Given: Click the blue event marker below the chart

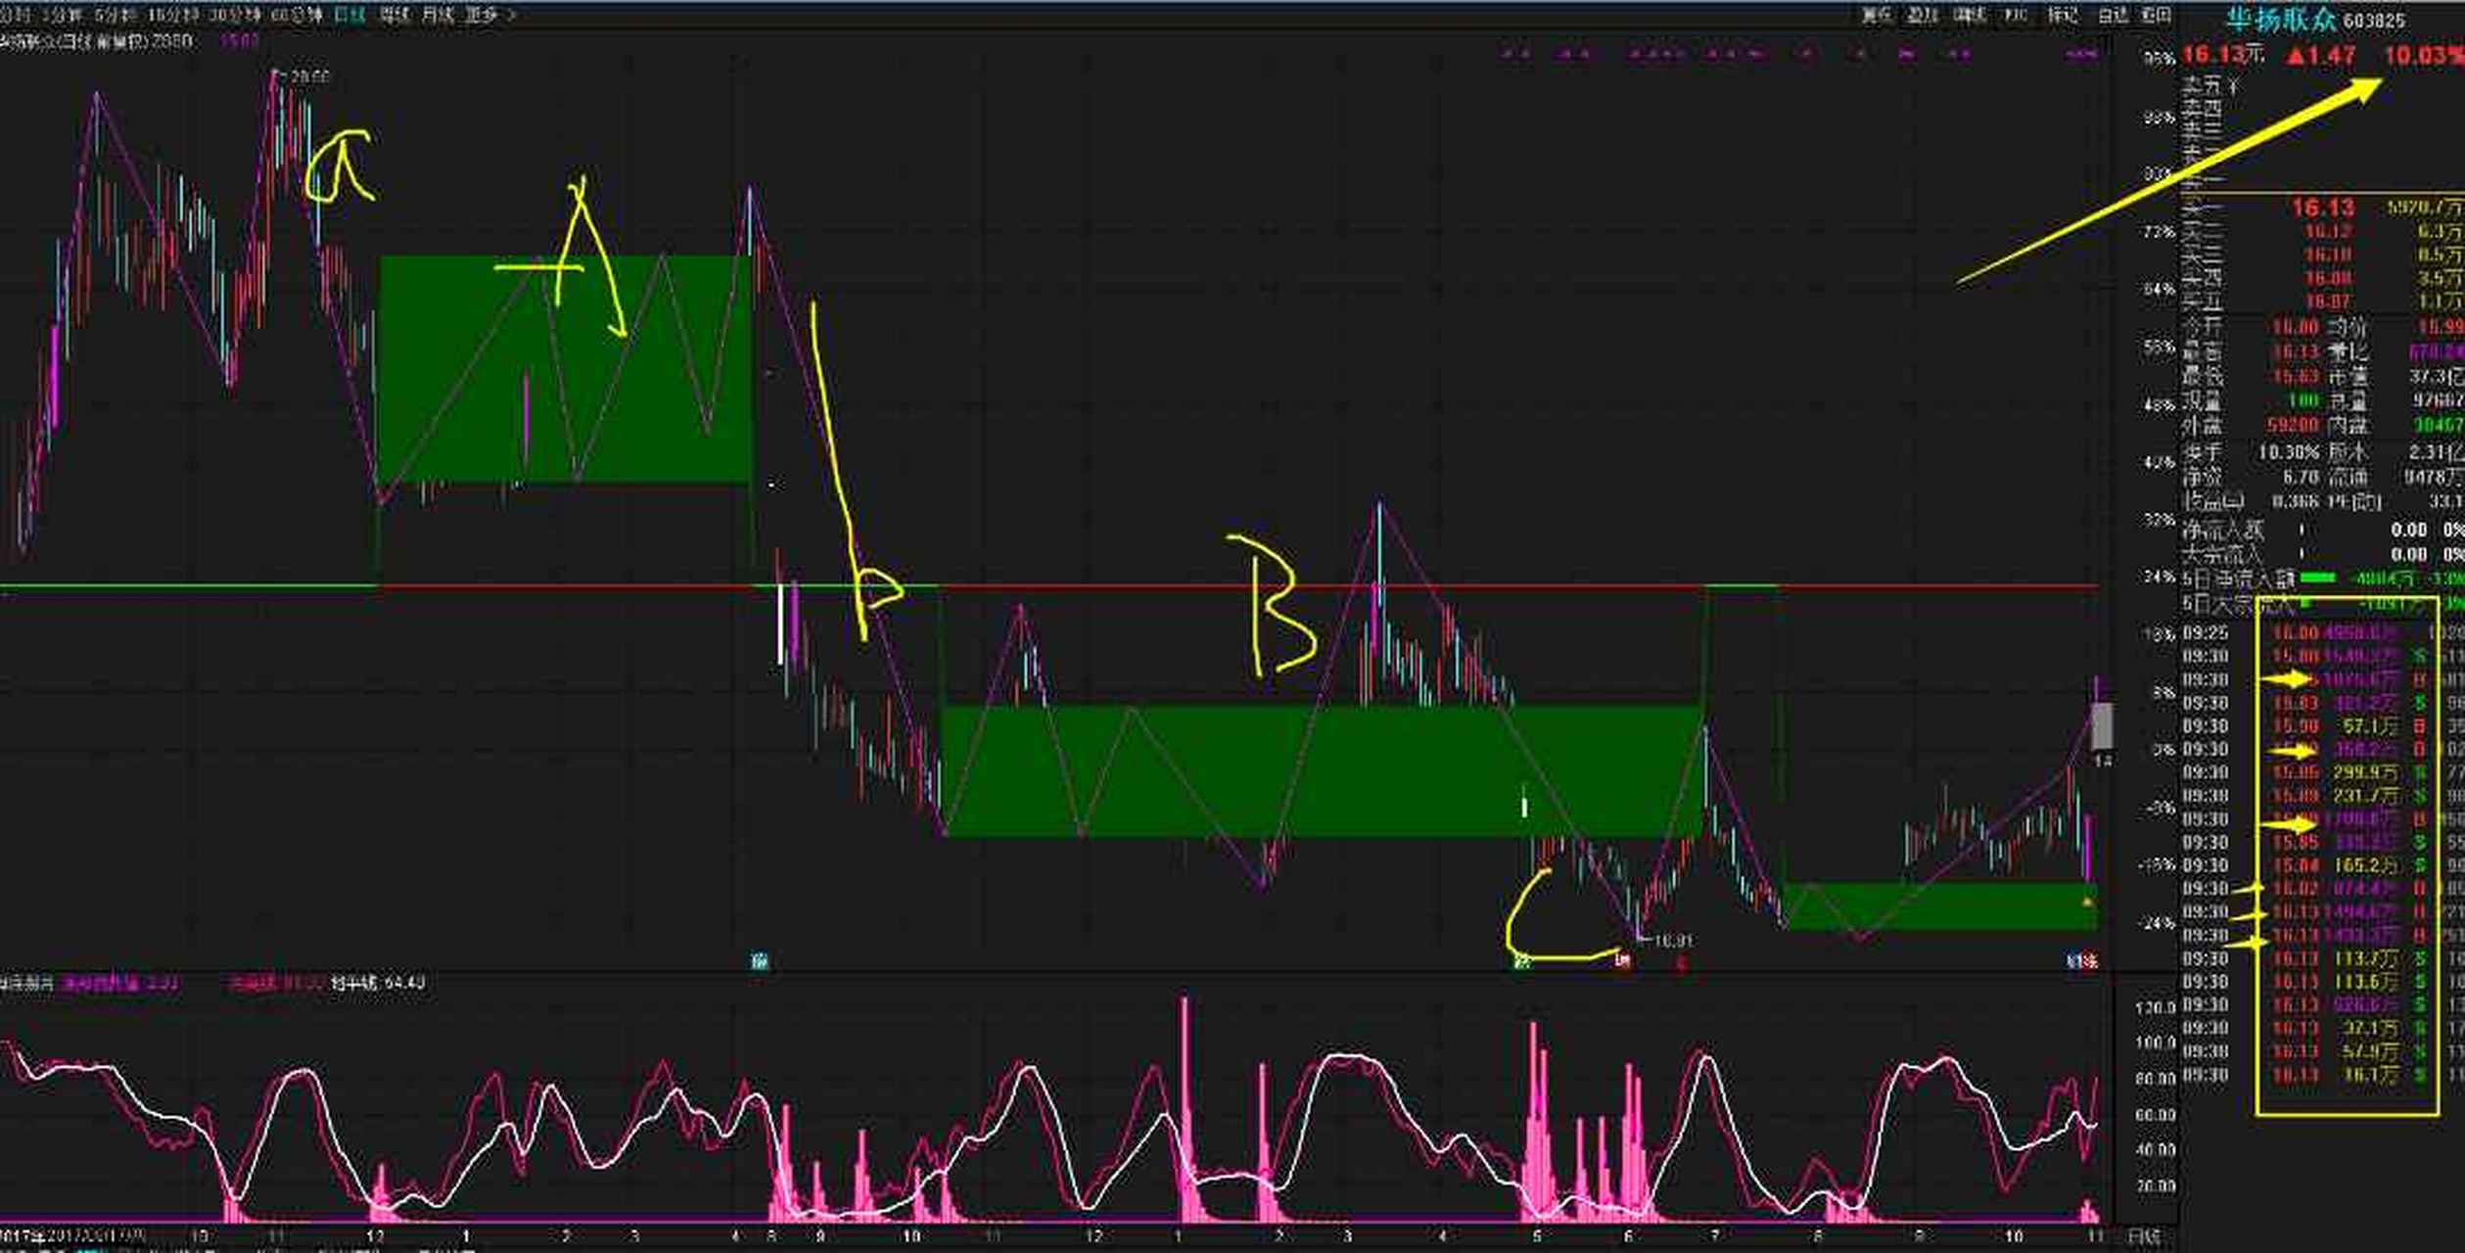Looking at the screenshot, I should click(760, 962).
